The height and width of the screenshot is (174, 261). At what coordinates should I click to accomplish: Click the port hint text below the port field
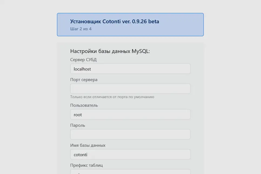click(x=112, y=97)
